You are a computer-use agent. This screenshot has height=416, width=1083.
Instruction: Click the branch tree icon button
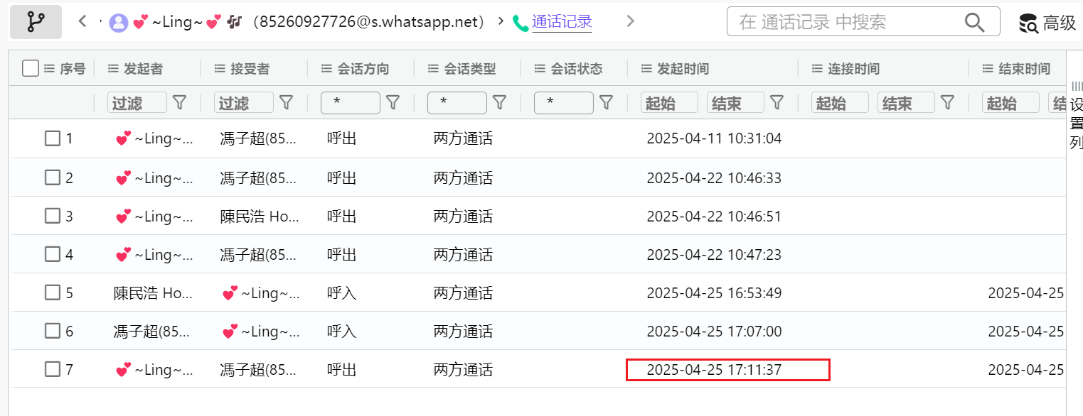pos(35,22)
